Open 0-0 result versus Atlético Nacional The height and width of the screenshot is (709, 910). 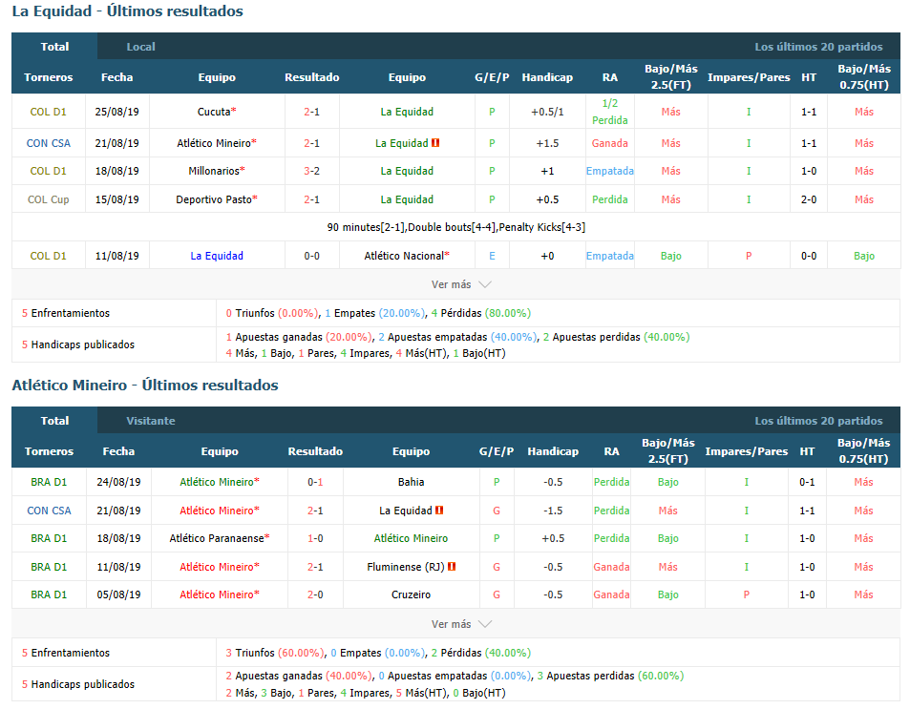tap(311, 256)
